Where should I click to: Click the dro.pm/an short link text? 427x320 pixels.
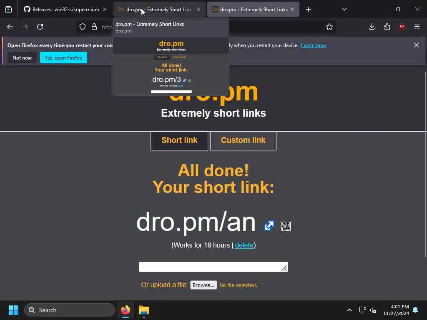pyautogui.click(x=196, y=222)
